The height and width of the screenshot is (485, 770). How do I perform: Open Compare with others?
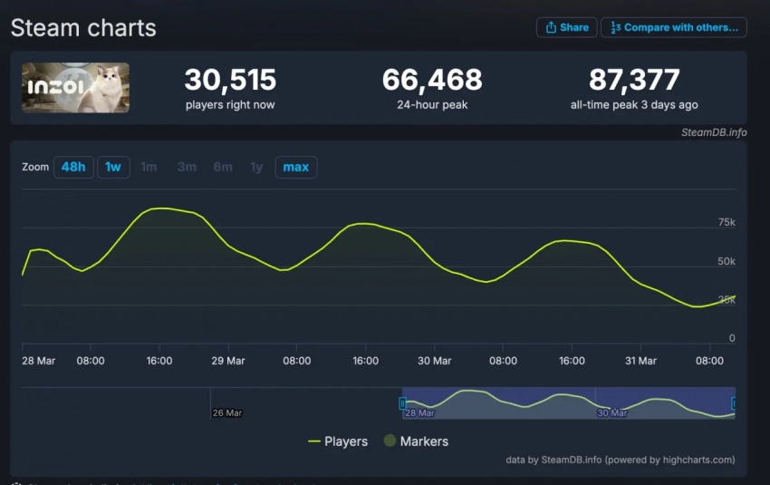tap(674, 27)
